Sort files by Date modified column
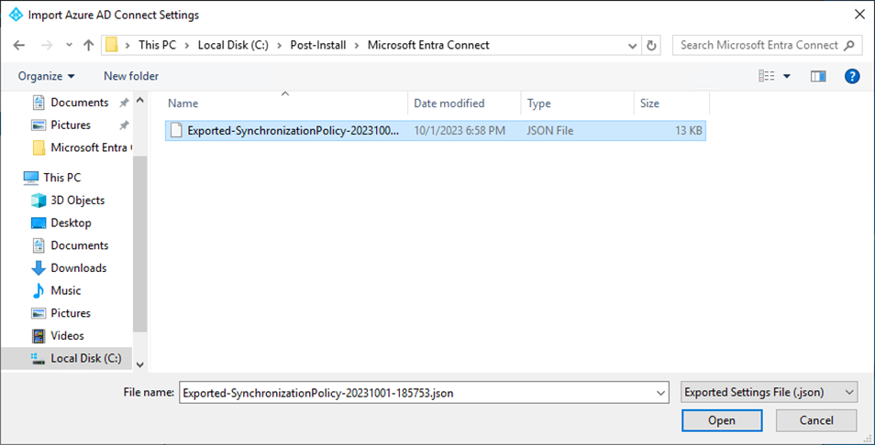The width and height of the screenshot is (875, 445). tap(449, 103)
